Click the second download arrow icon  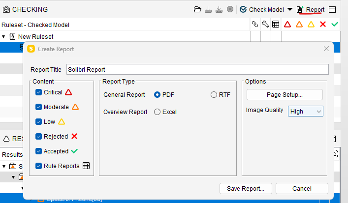pos(219,9)
